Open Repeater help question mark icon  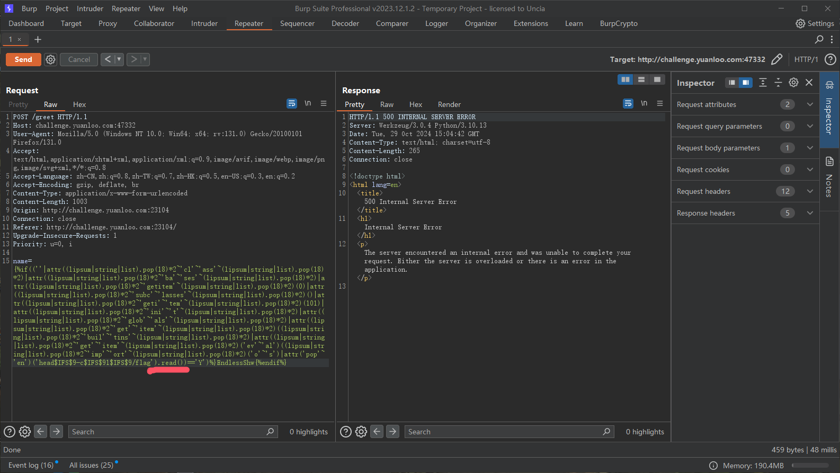(830, 59)
